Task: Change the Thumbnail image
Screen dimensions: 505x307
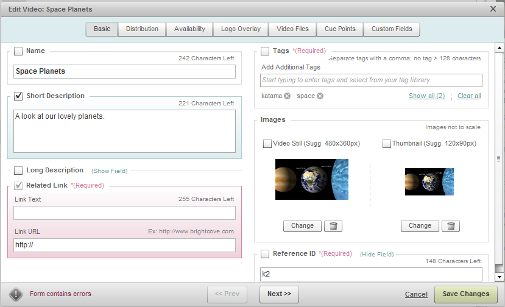Action: coord(420,226)
